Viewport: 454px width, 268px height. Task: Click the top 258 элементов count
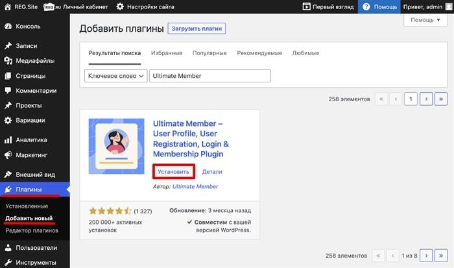pos(349,99)
